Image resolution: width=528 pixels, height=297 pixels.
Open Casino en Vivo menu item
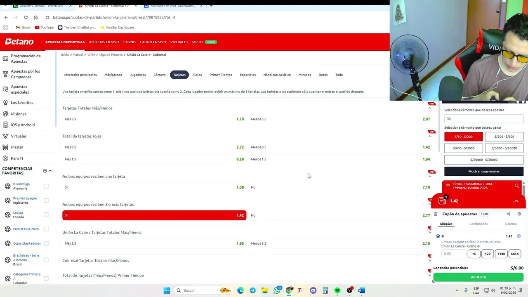[x=153, y=42]
